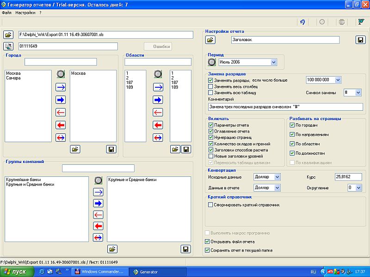Open the Настройки menu
370x277 pixels.
point(25,13)
